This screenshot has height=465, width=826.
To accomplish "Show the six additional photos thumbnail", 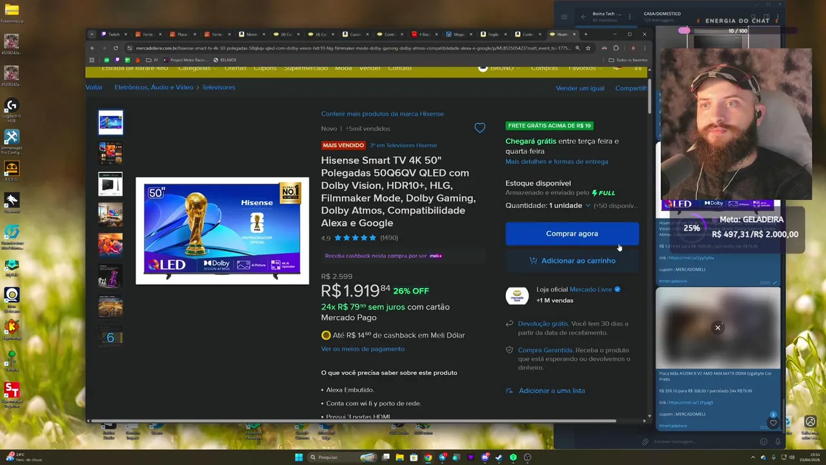I will click(x=110, y=337).
